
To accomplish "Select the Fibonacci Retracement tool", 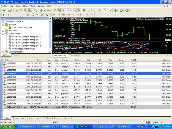I will point(33,15).
